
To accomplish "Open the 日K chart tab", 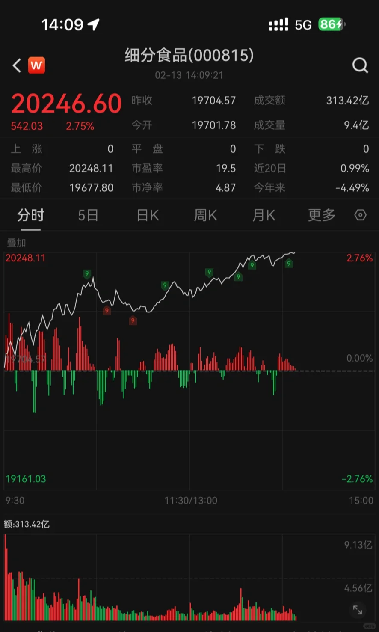I will pyautogui.click(x=148, y=215).
